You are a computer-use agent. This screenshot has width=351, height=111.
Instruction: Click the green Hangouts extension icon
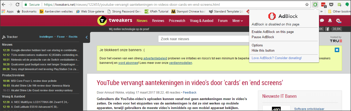347,4
